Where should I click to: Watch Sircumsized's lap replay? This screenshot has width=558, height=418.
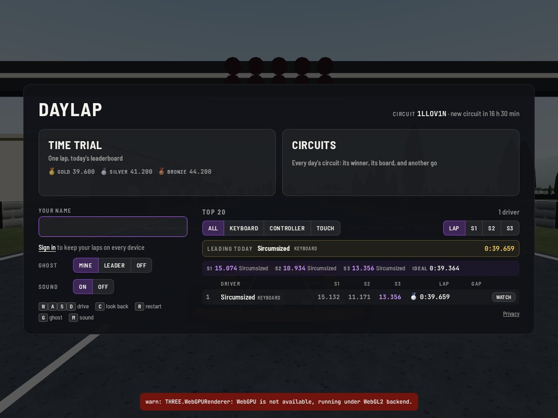(x=504, y=297)
